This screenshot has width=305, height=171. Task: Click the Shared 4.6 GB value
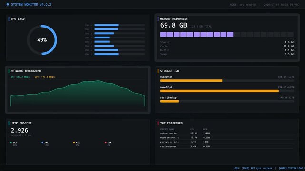pyautogui.click(x=289, y=42)
